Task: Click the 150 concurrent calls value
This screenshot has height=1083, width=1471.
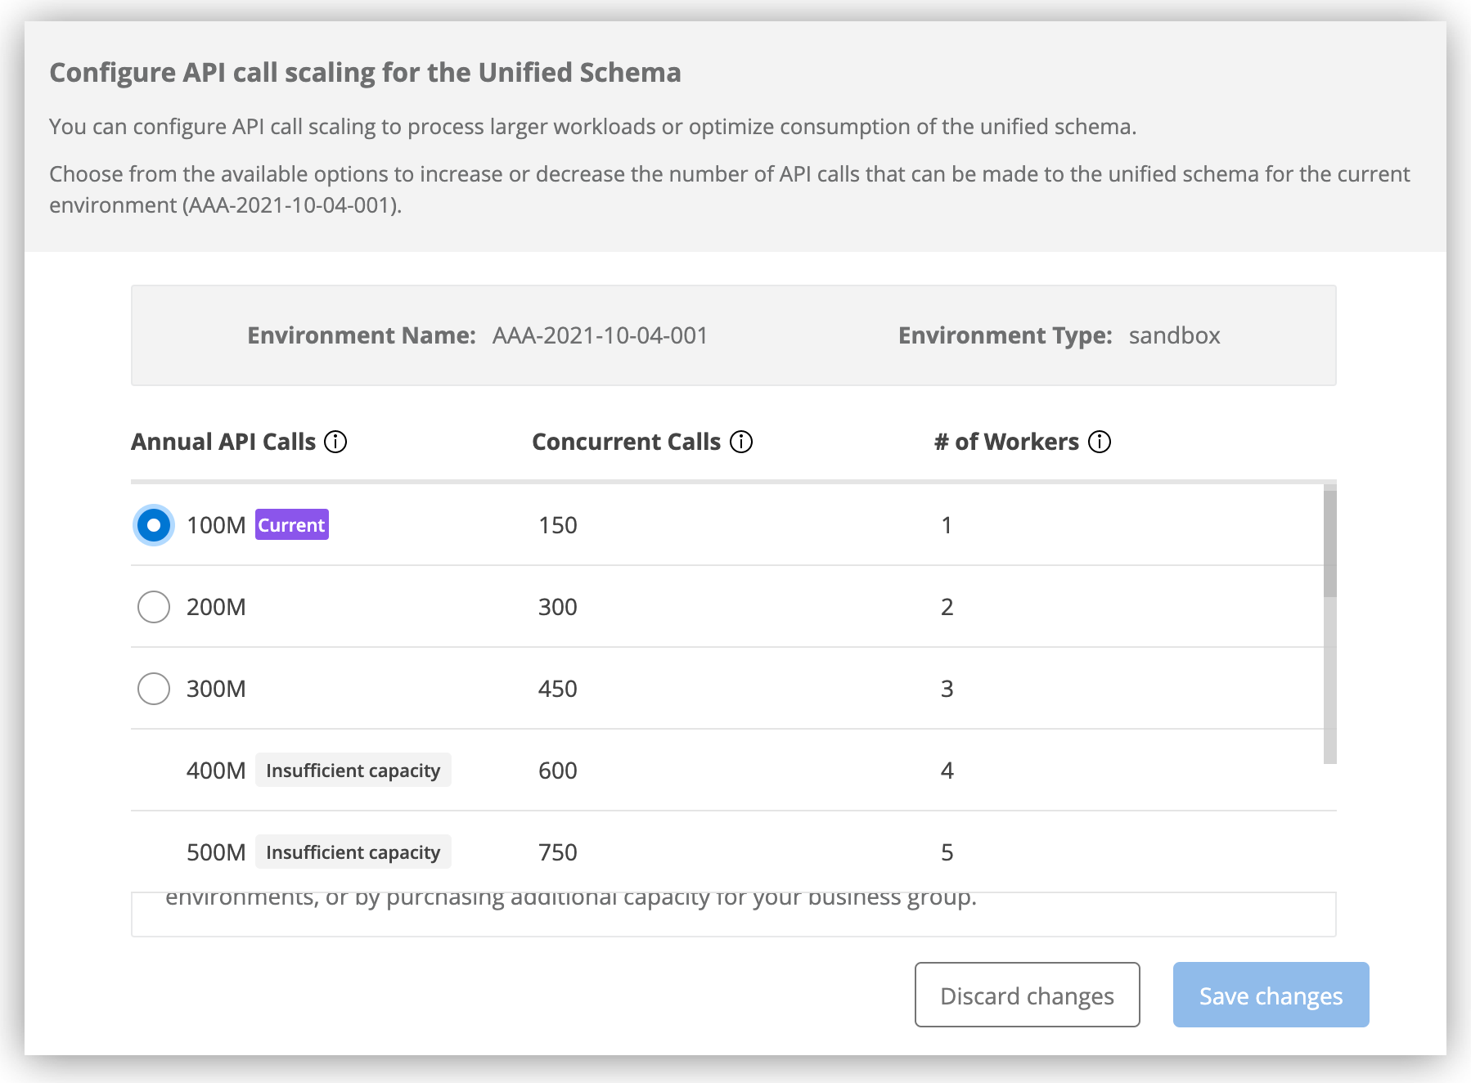Action: [556, 524]
